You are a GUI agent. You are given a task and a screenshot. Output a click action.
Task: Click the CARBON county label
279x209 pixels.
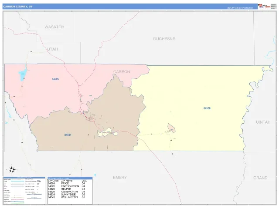pyautogui.click(x=122, y=72)
